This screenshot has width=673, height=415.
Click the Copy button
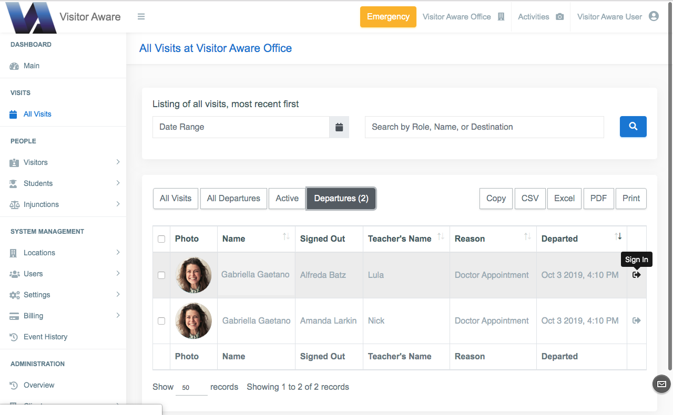coord(496,199)
